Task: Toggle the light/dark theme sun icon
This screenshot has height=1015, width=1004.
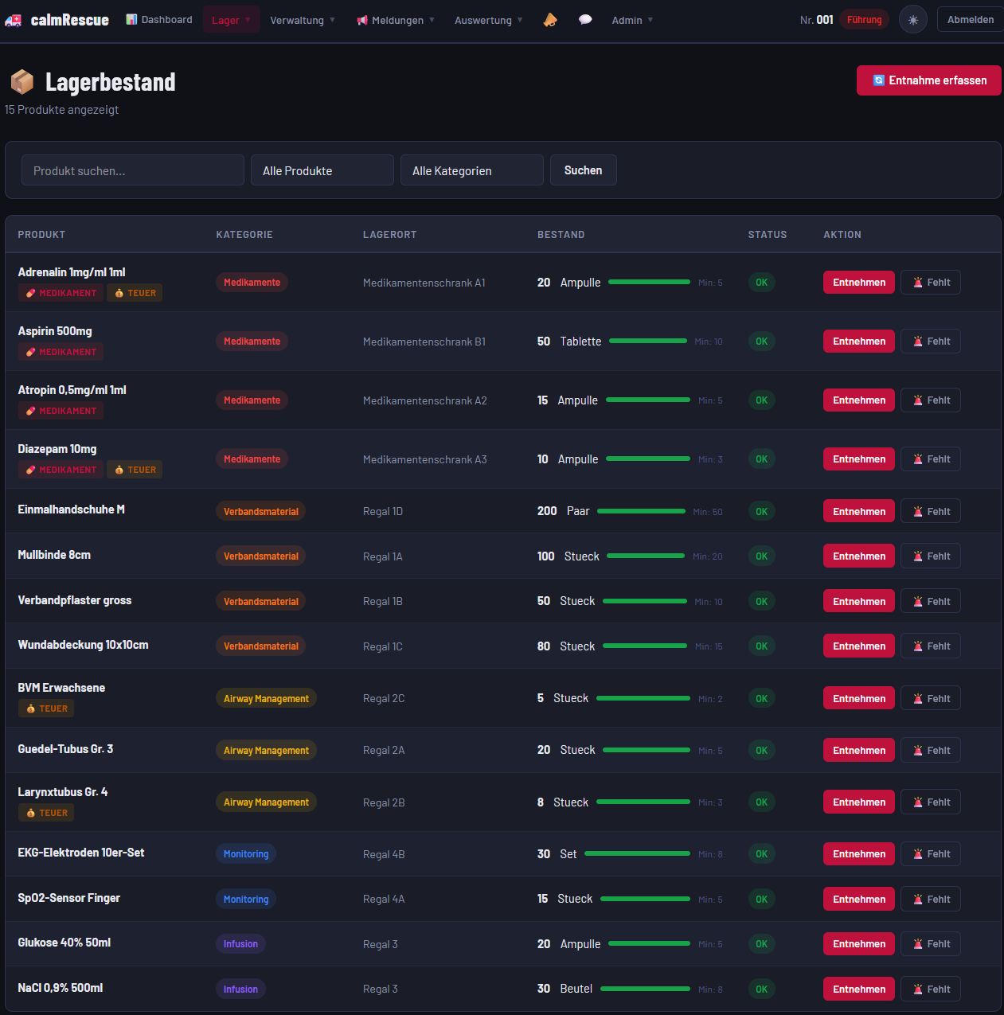Action: tap(912, 18)
